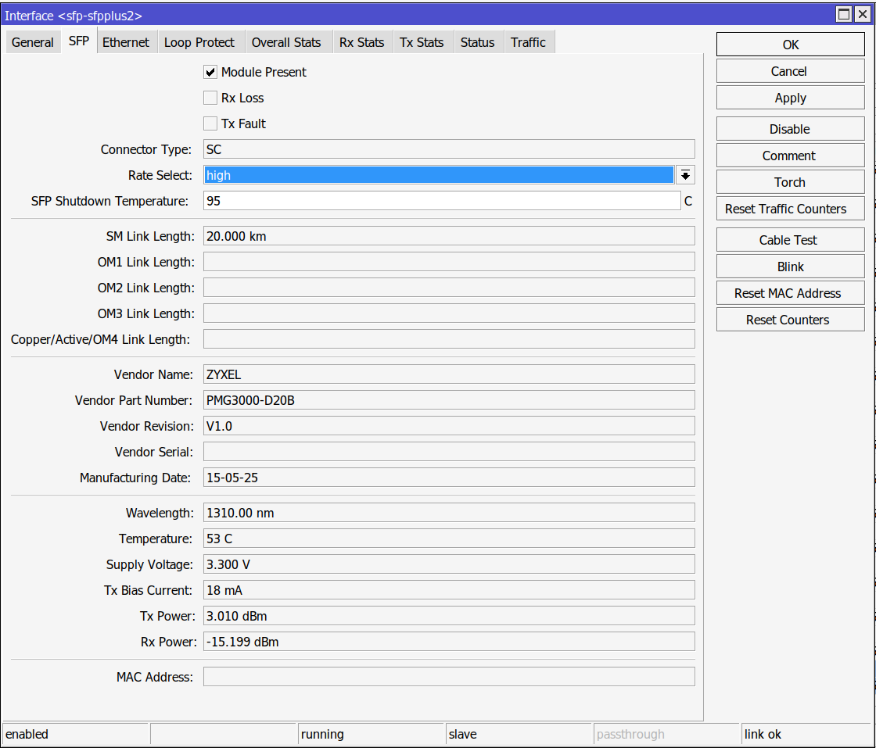View the Loop Protect tab
876x748 pixels.
(200, 41)
